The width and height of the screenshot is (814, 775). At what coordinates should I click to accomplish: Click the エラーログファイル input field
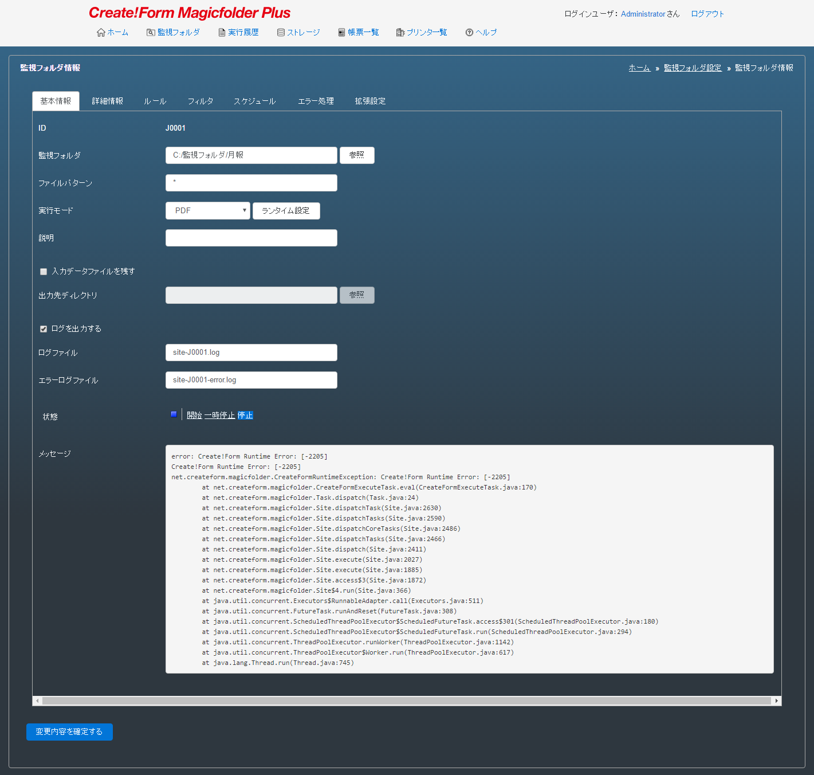coord(251,380)
